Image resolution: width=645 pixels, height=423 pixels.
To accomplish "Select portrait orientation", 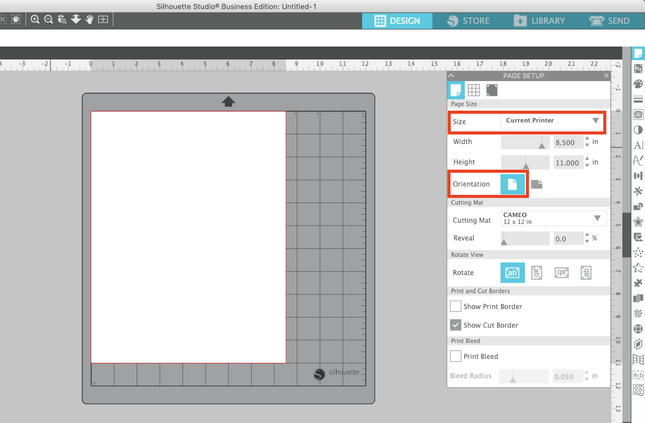I will pyautogui.click(x=512, y=184).
